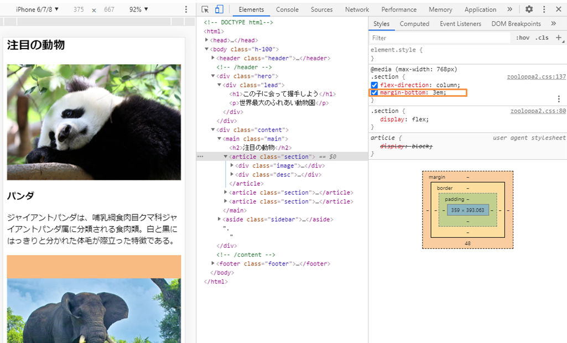The image size is (567, 343).
Task: Open the zooloppa2.css:80 source link
Action: coord(538,111)
